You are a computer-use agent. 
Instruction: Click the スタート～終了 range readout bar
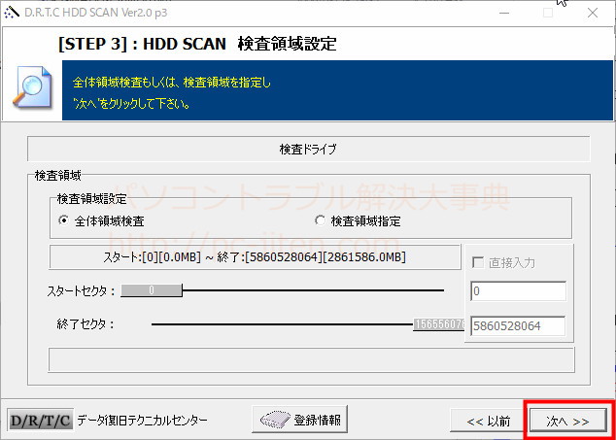point(255,256)
